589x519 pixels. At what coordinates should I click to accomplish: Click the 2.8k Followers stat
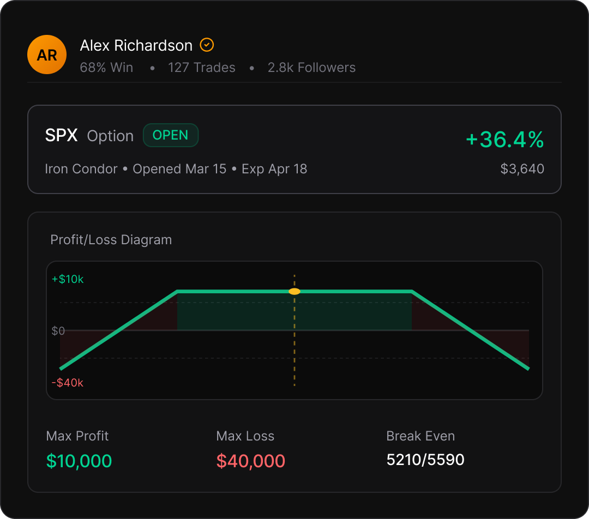tap(311, 68)
